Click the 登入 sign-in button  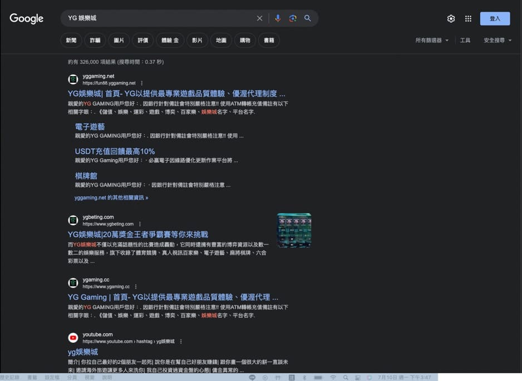[495, 18]
